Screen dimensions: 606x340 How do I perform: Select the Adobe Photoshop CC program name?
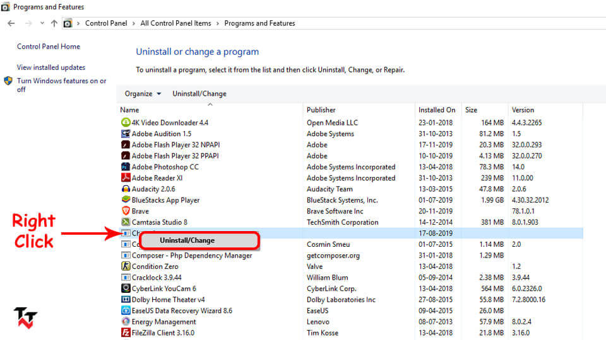[x=165, y=167]
